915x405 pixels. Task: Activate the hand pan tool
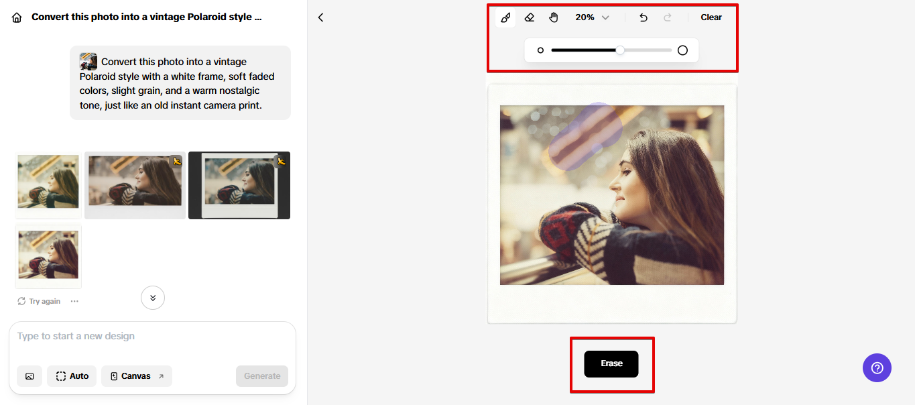coord(554,17)
